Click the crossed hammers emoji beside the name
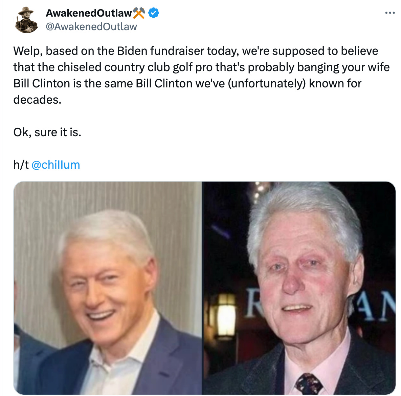This screenshot has height=396, width=401. click(139, 13)
